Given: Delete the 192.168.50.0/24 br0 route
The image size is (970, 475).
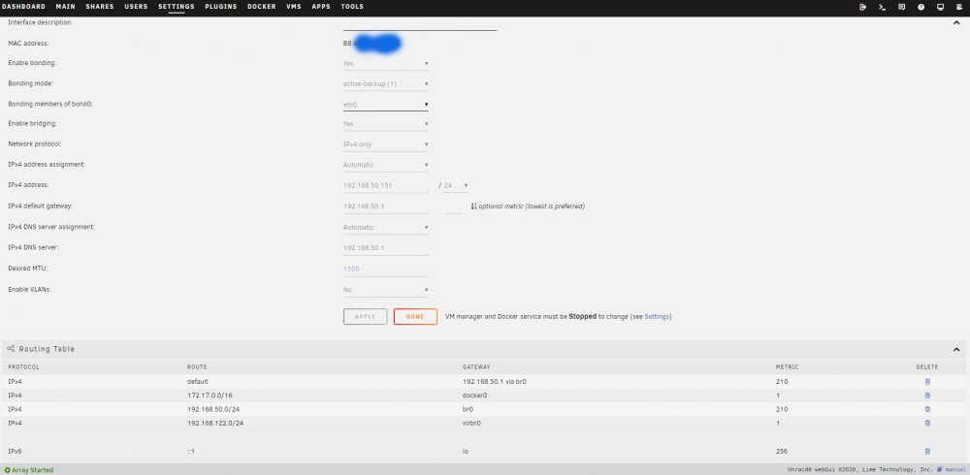Looking at the screenshot, I should click(x=927, y=409).
